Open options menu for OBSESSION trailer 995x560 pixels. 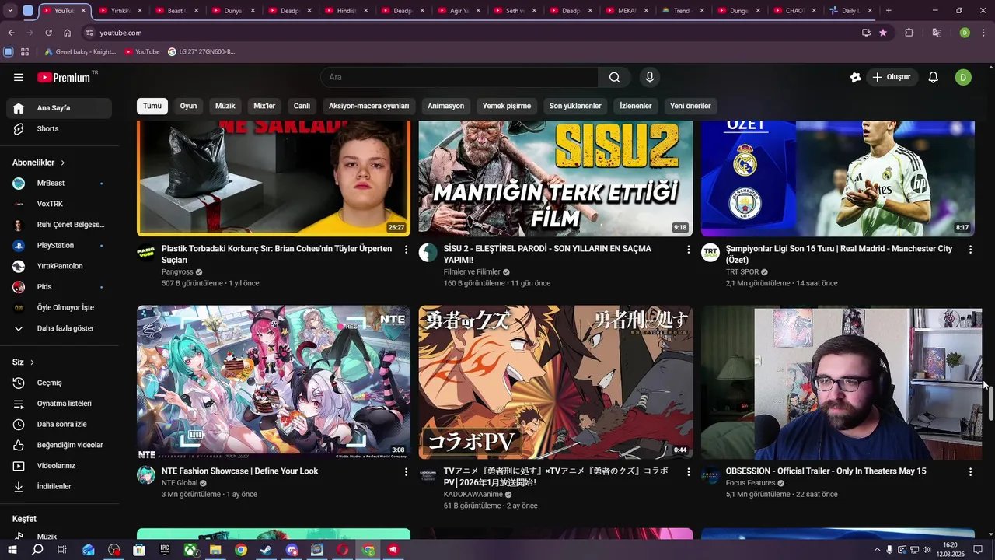[x=970, y=472]
